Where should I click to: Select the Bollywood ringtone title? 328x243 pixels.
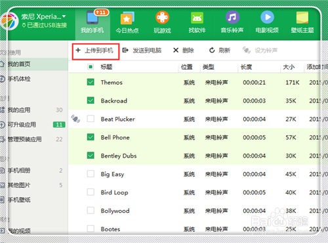[x=115, y=211]
